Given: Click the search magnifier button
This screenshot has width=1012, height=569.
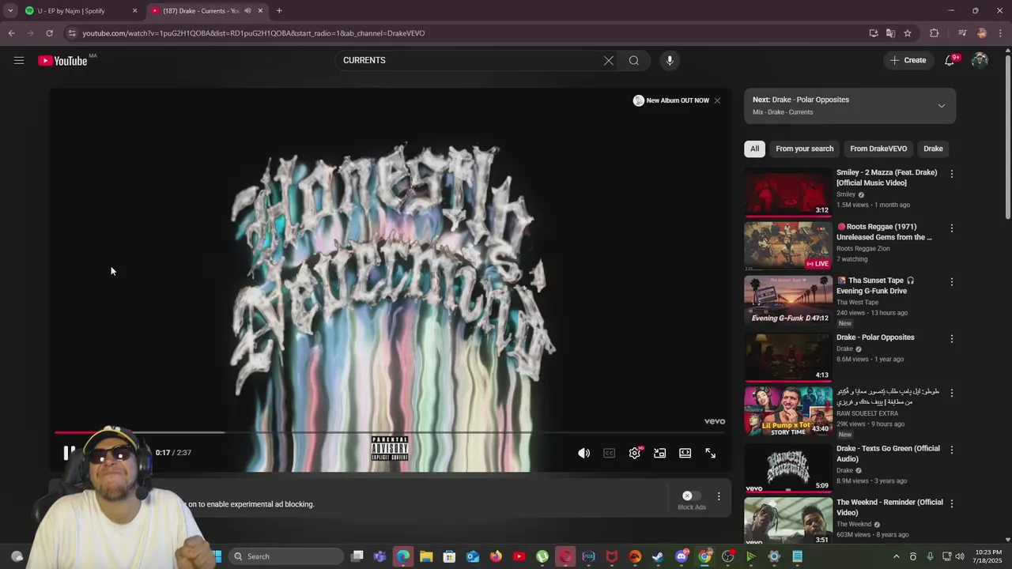Looking at the screenshot, I should 634,60.
